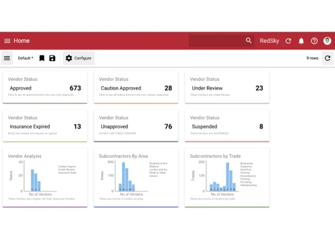The width and height of the screenshot is (335, 251).
Task: Open the user profile avatar
Action: coord(327,41)
